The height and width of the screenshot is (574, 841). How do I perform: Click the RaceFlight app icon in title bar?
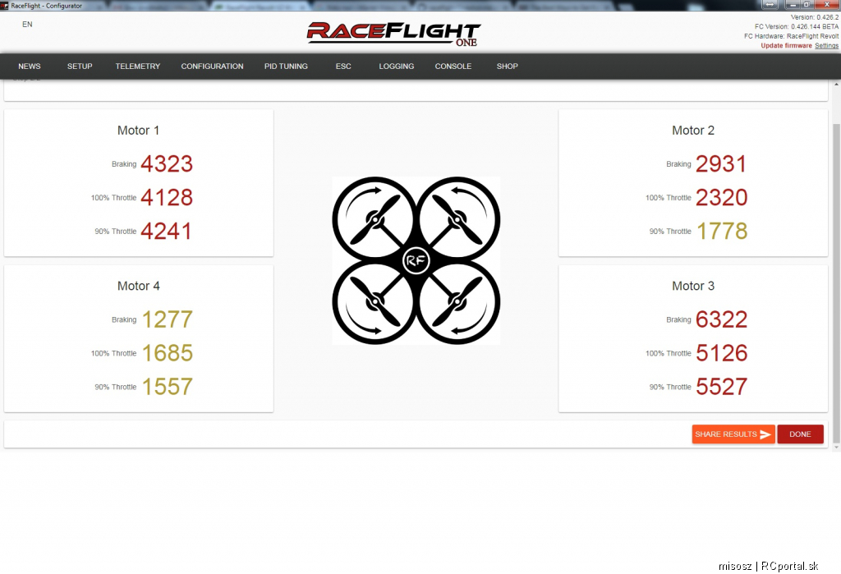(4, 6)
